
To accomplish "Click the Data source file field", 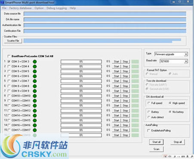I will (105, 14).
